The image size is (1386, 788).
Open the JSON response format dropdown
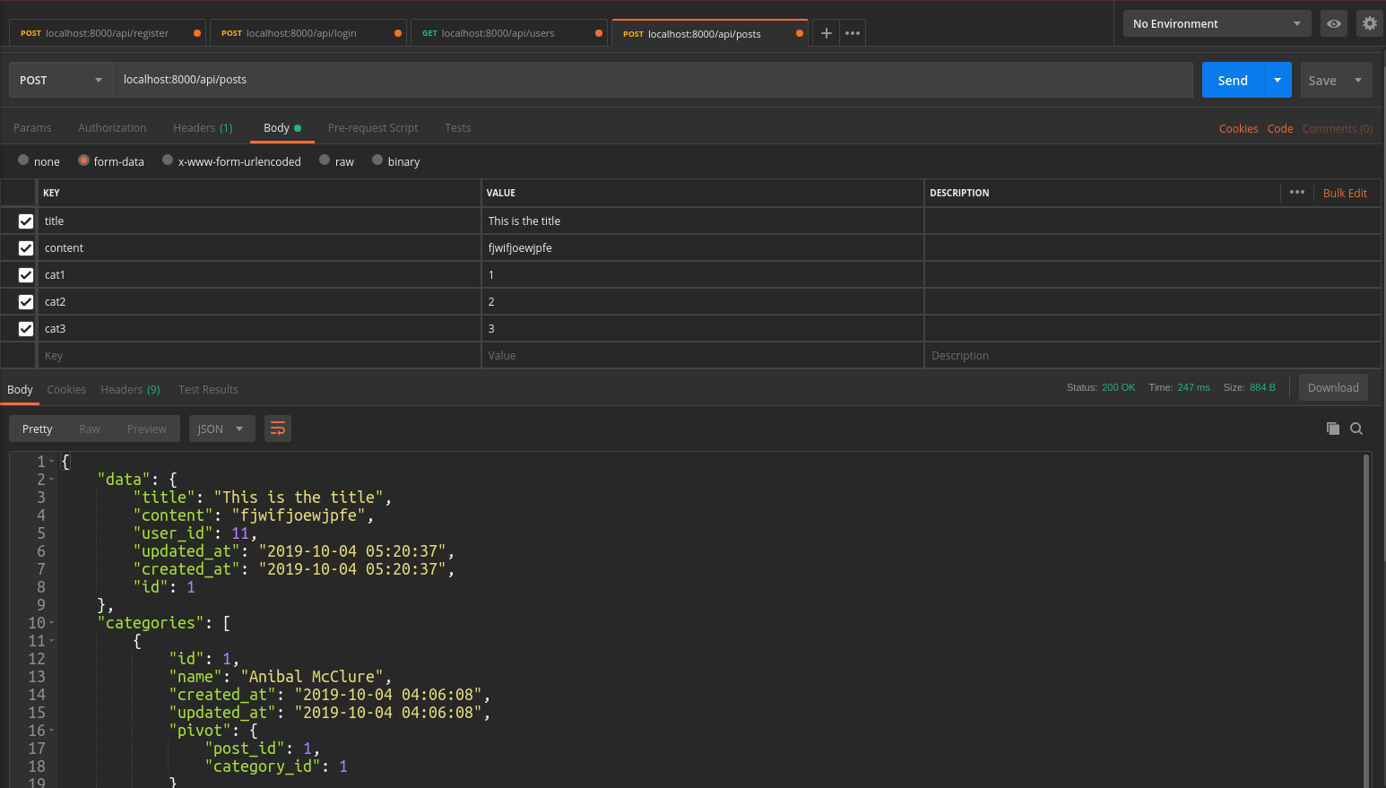coord(221,429)
